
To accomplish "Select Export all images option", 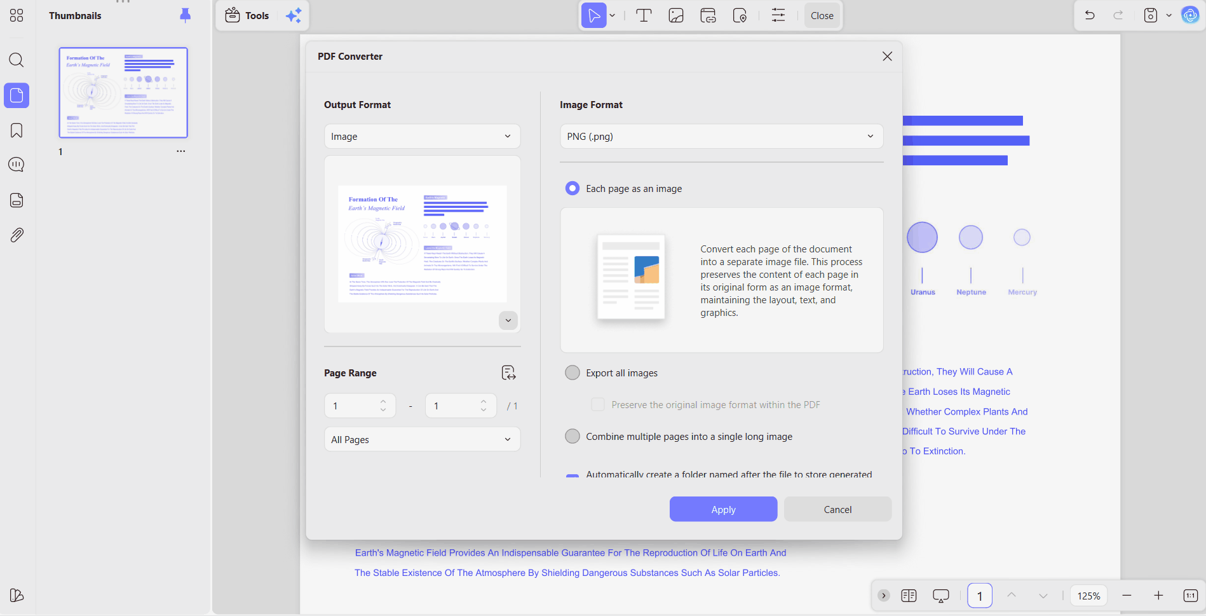I will point(572,373).
